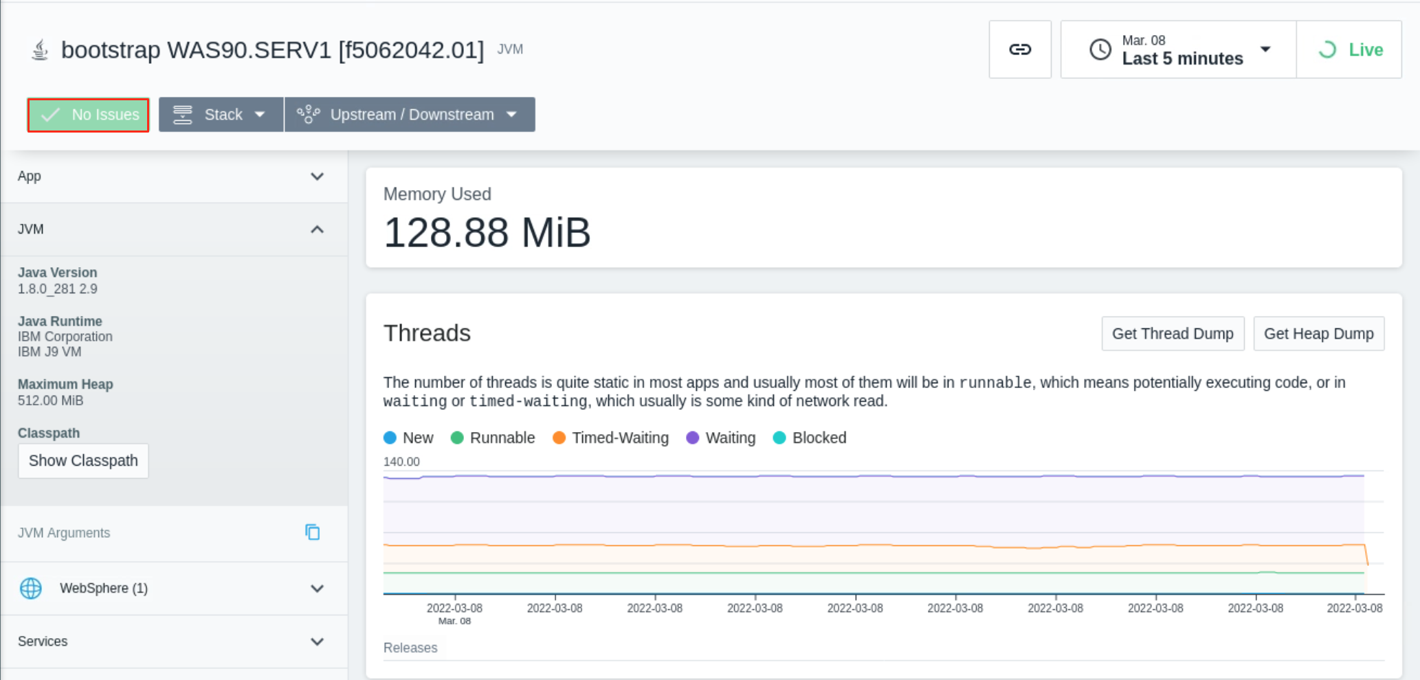Click Get Thread Dump button
1420x680 pixels.
point(1173,334)
